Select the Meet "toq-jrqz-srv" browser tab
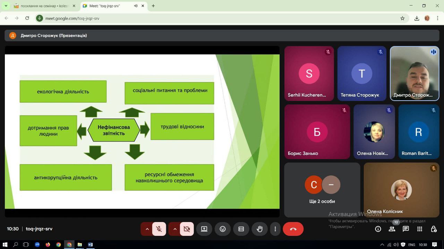Viewport: 444px width, 249px height. click(x=108, y=6)
